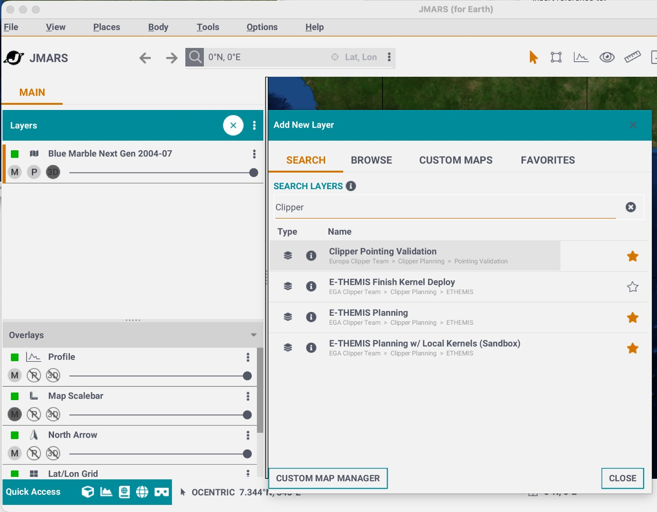Click the round X button in Layers header

click(233, 125)
